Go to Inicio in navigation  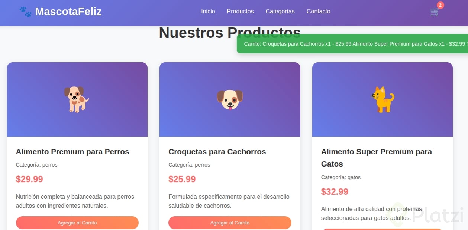pos(208,11)
